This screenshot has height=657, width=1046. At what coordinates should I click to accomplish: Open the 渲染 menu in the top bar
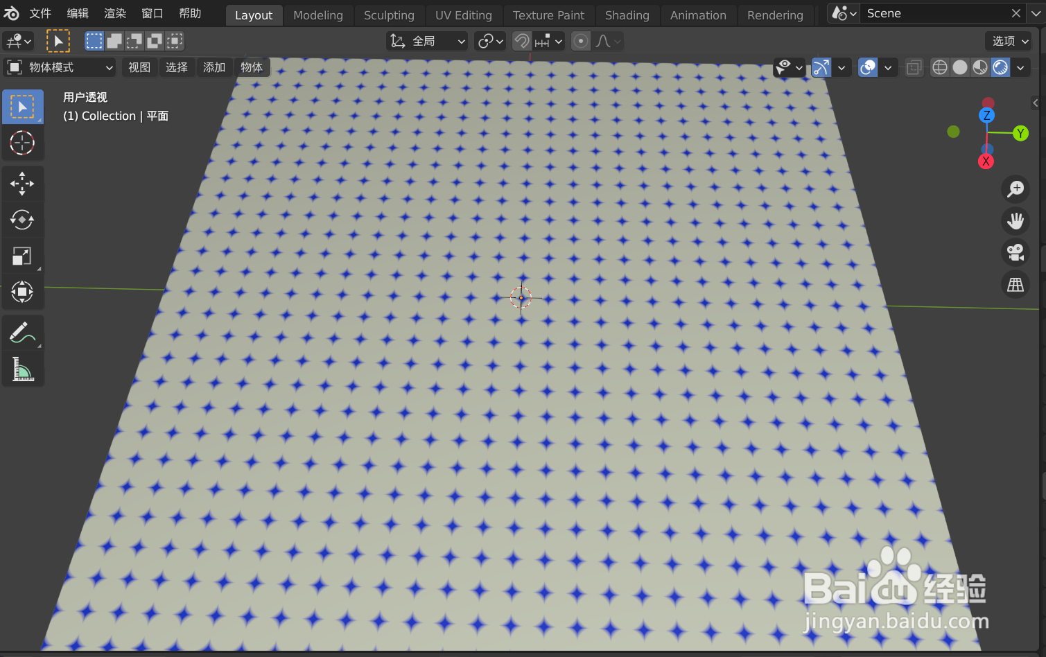pos(115,13)
